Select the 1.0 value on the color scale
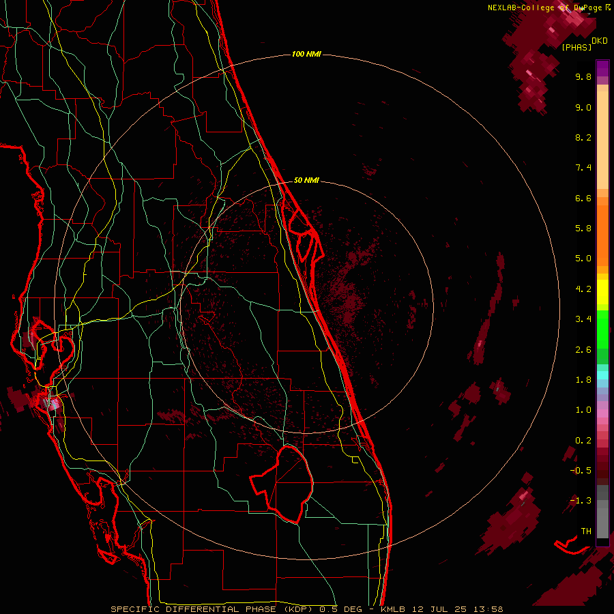The image size is (614, 614). [x=583, y=410]
